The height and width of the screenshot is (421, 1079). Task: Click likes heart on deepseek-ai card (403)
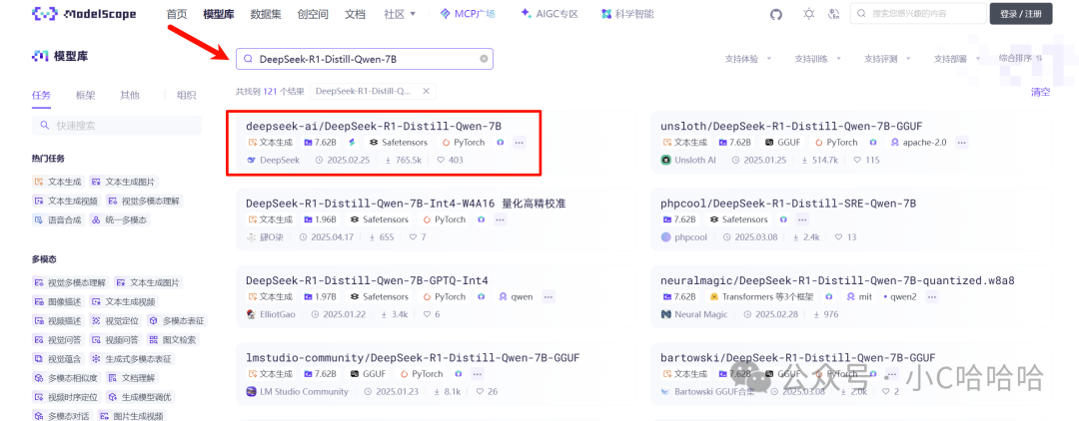[x=441, y=160]
